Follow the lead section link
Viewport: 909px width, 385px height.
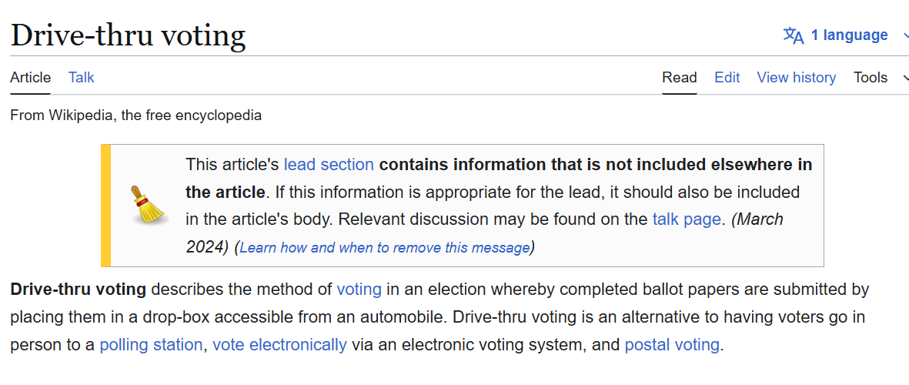coord(329,164)
